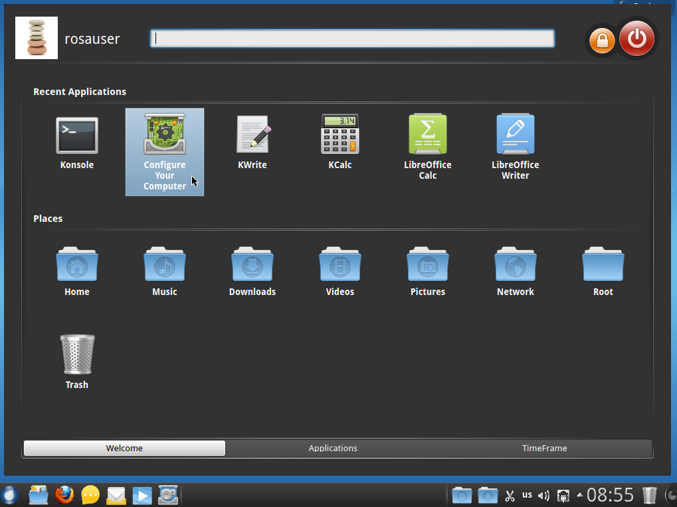This screenshot has width=677, height=507.
Task: Click the orange lock screen button
Action: coord(602,41)
